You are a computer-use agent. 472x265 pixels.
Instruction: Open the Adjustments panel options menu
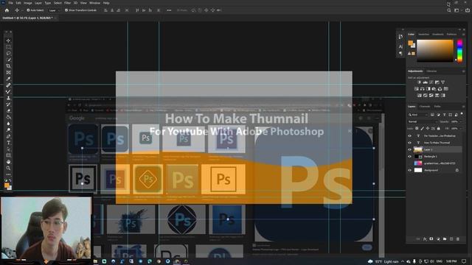click(x=463, y=71)
